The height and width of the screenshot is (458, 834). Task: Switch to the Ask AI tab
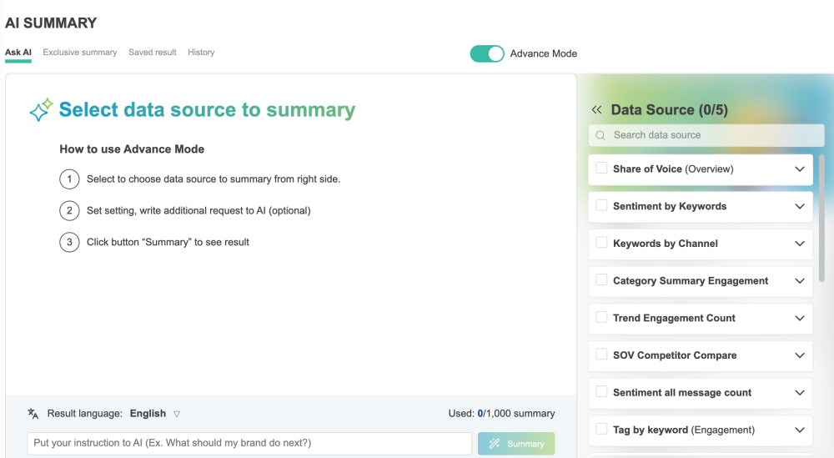pyautogui.click(x=18, y=53)
